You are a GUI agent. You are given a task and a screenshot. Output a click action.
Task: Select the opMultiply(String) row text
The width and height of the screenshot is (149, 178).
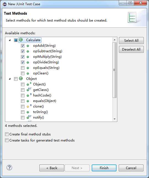tap(47, 57)
